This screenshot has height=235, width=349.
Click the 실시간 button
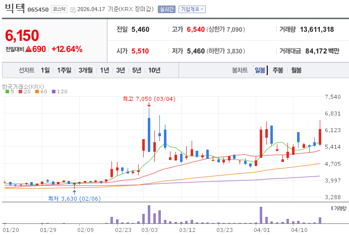166,9
